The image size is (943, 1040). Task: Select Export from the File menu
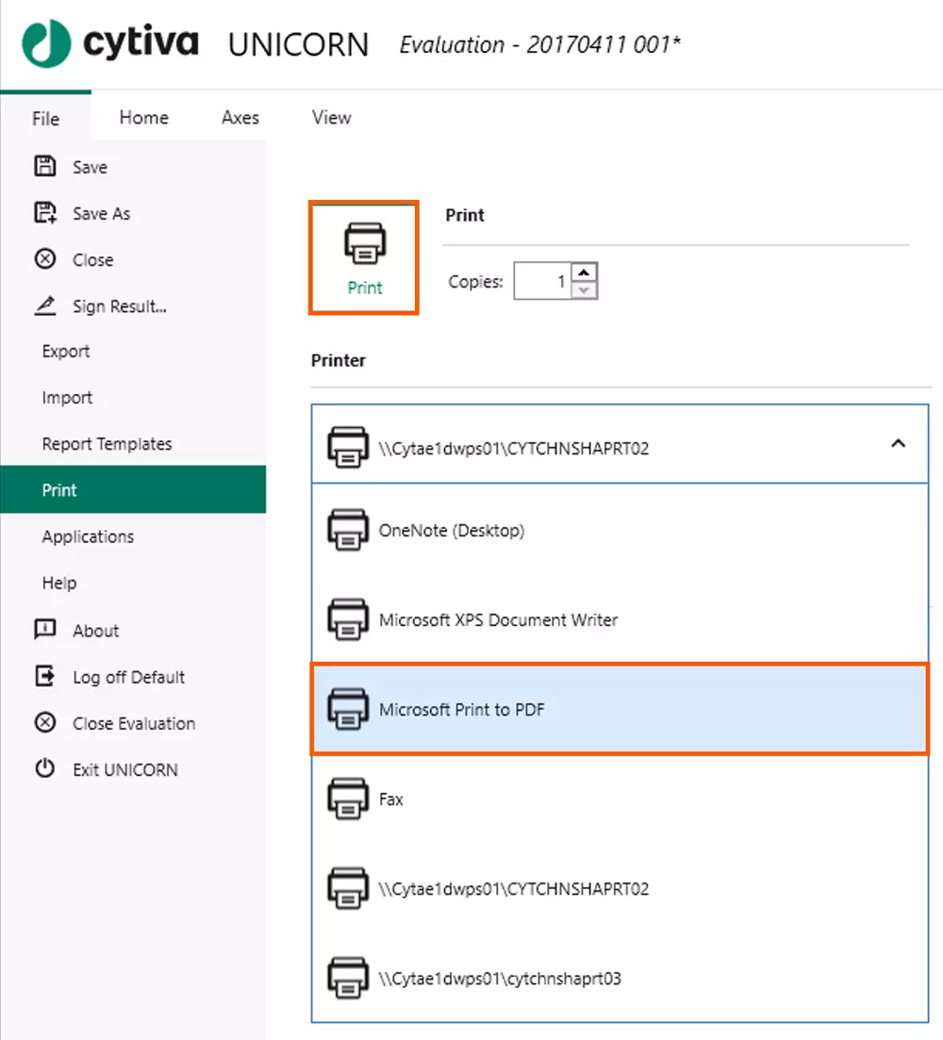66,352
